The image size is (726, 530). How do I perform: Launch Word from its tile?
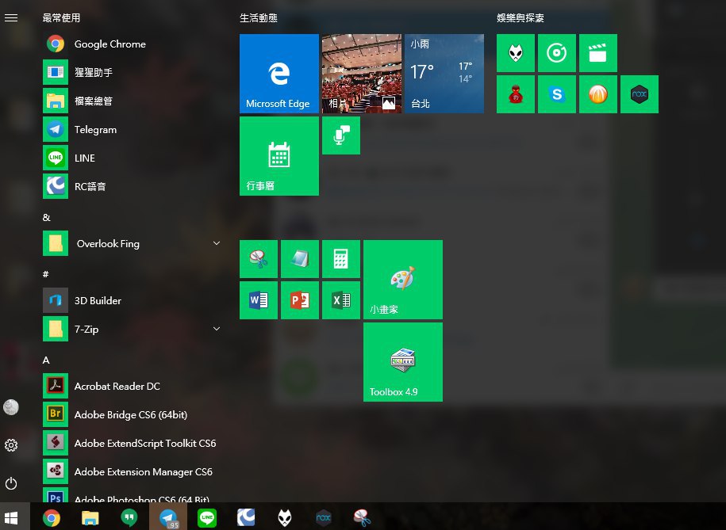click(259, 300)
